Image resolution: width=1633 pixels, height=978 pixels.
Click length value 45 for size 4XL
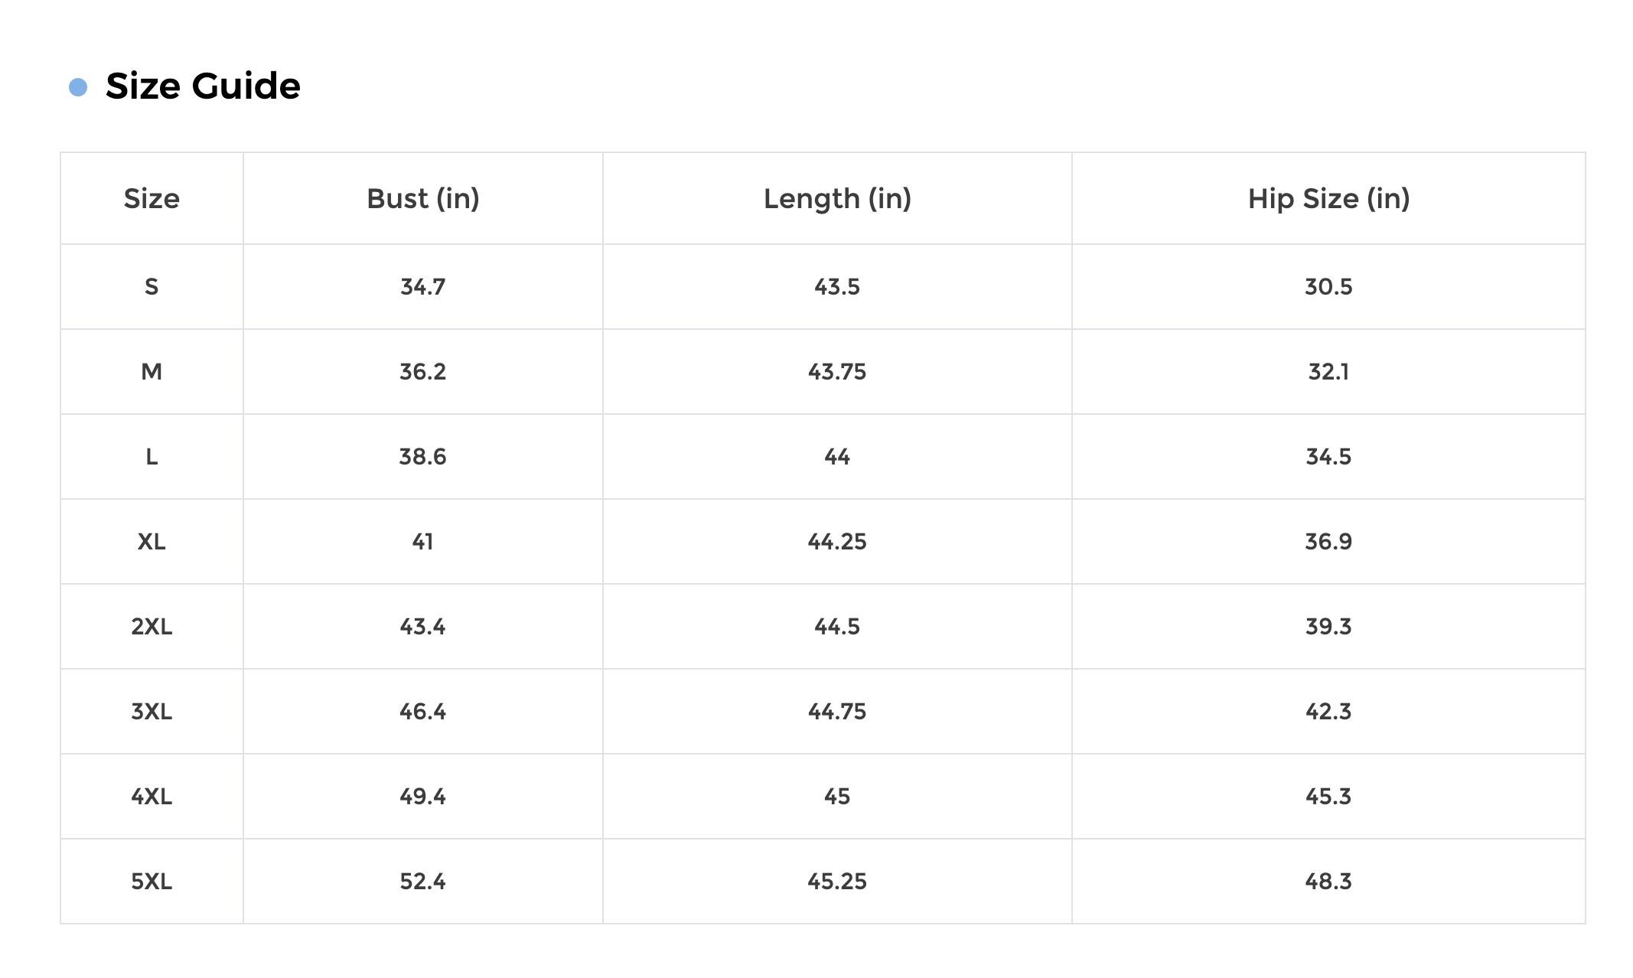[x=837, y=797]
